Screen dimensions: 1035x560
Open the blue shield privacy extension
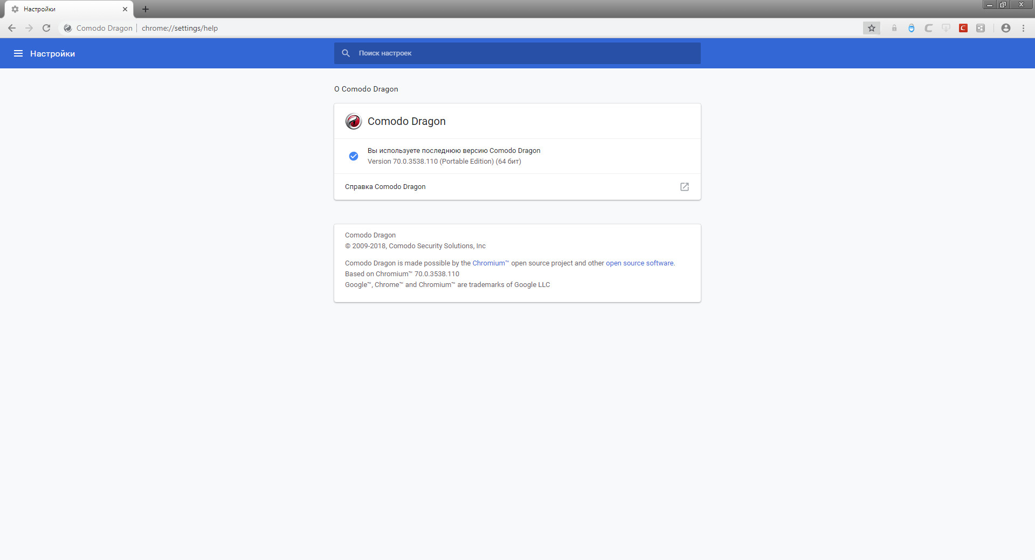[912, 28]
